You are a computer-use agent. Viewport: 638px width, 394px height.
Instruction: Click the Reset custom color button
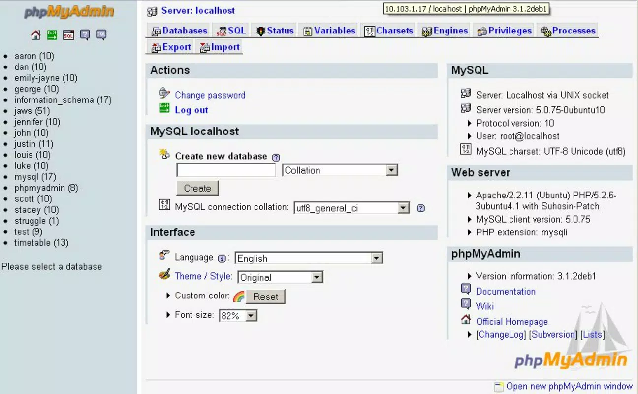point(265,296)
